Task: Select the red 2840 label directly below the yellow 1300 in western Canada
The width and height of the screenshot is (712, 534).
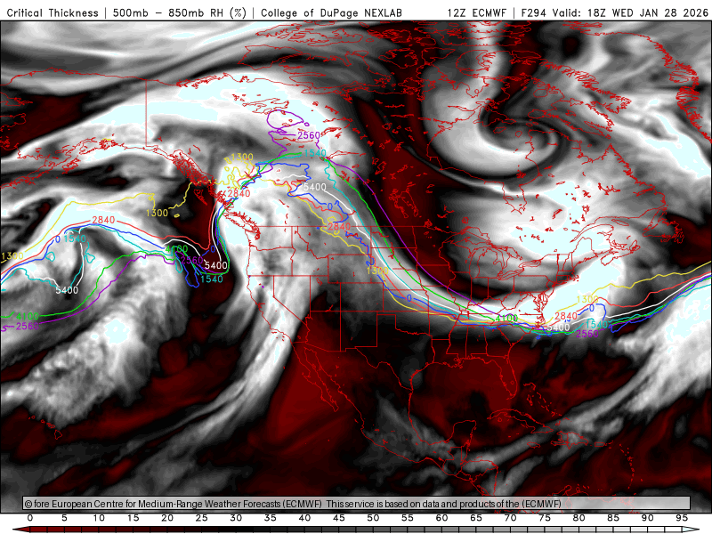Action: (239, 193)
